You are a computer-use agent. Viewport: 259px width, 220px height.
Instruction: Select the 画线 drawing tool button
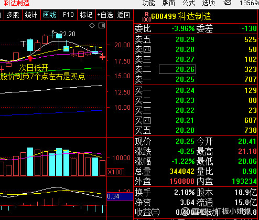pos(50,15)
